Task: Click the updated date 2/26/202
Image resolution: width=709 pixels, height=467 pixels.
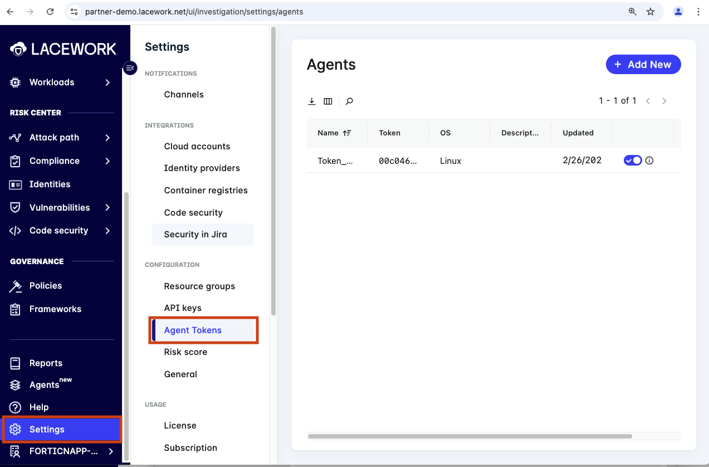Action: point(582,160)
